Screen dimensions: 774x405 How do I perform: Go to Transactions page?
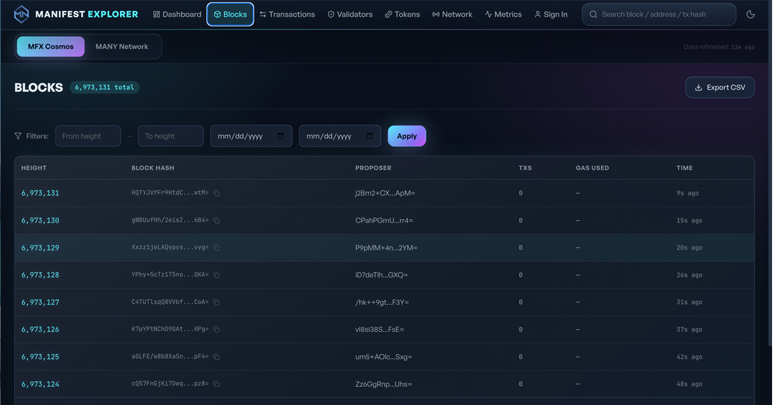tap(287, 14)
